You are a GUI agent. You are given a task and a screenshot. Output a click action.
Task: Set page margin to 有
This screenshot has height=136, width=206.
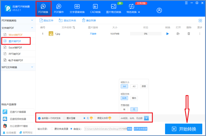point(124,109)
